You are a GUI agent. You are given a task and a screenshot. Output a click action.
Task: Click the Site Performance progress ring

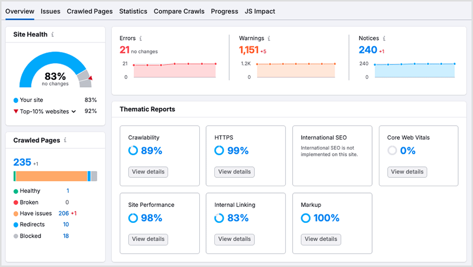133,218
